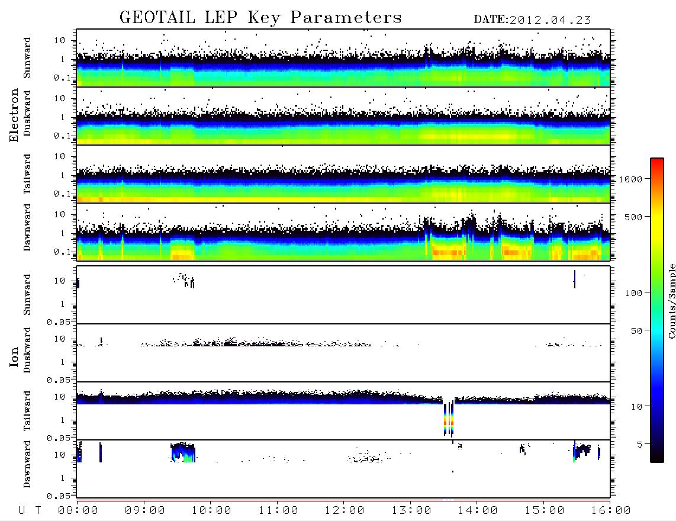Click the 11:00 time tick label
Image resolution: width=676 pixels, height=521 pixels.
click(278, 511)
